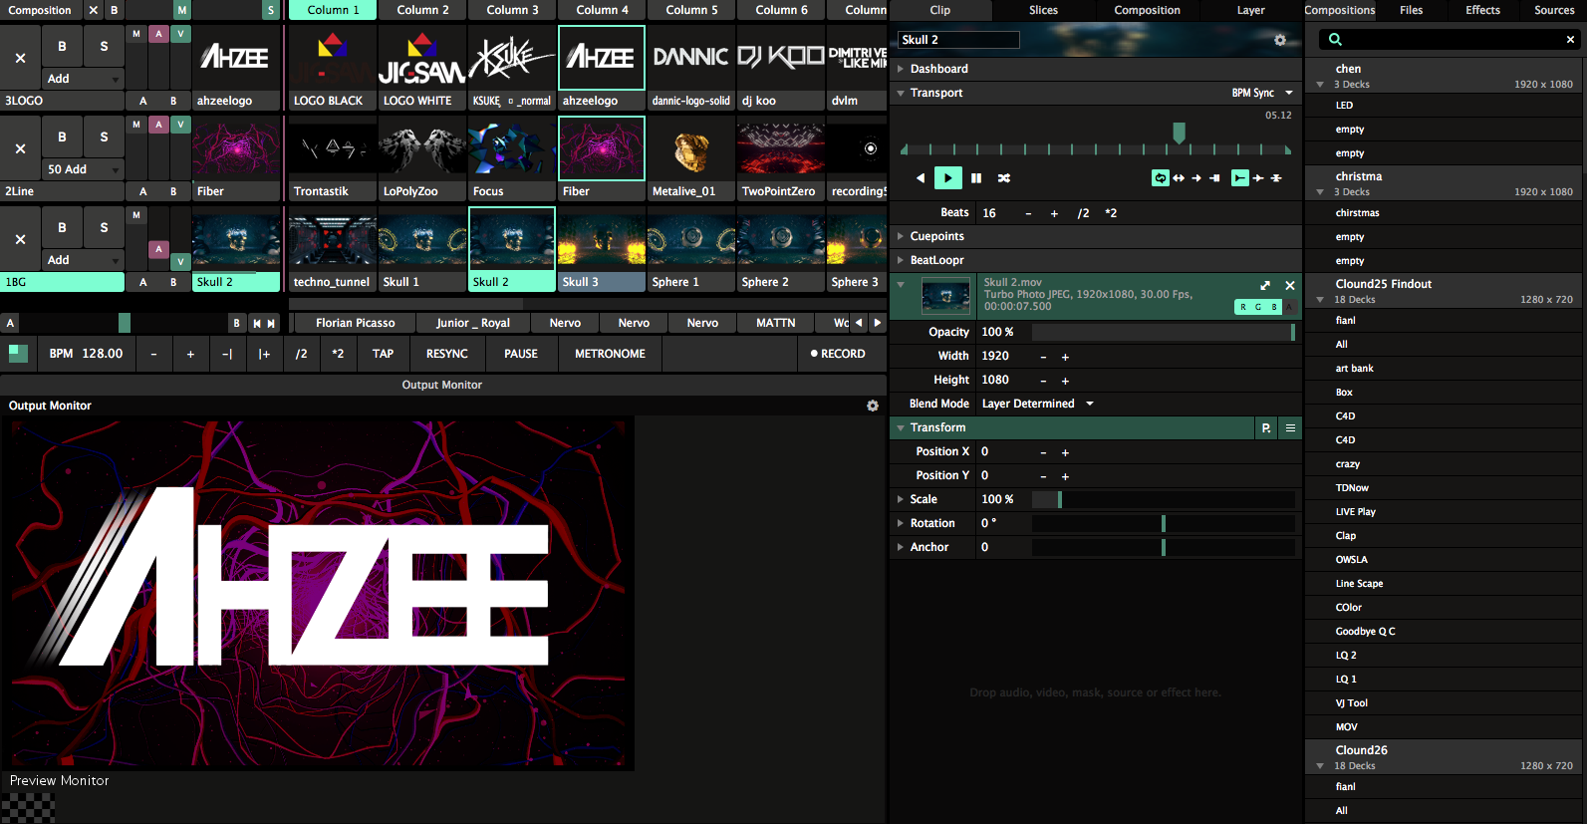Screen dimensions: 1587x824
Task: Eject the clip from layer 3LOGO
Action: 20,59
